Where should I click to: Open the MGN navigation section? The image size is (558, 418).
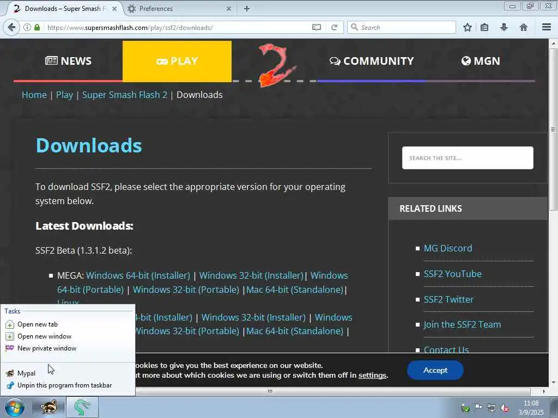481,61
